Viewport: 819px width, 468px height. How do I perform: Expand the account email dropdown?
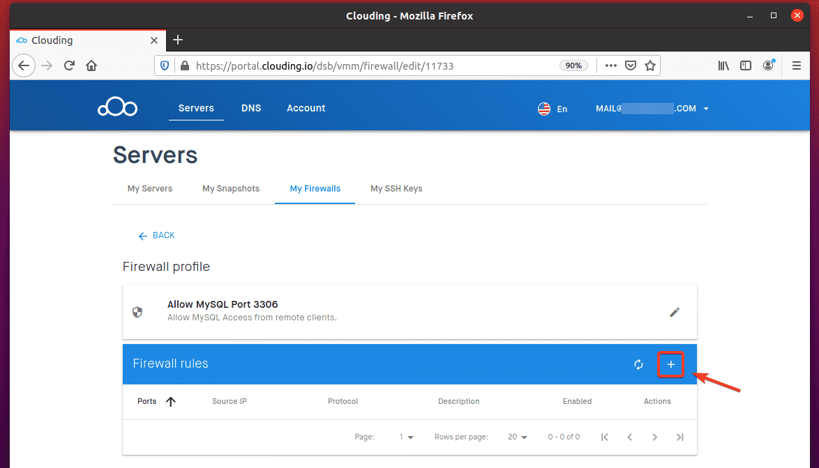click(x=652, y=109)
